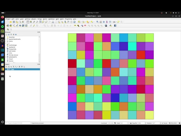
Task: Select the SAP HANA entry in Browser
Action: pos(12,51)
